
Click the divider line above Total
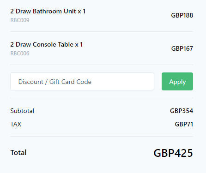tap(102, 136)
